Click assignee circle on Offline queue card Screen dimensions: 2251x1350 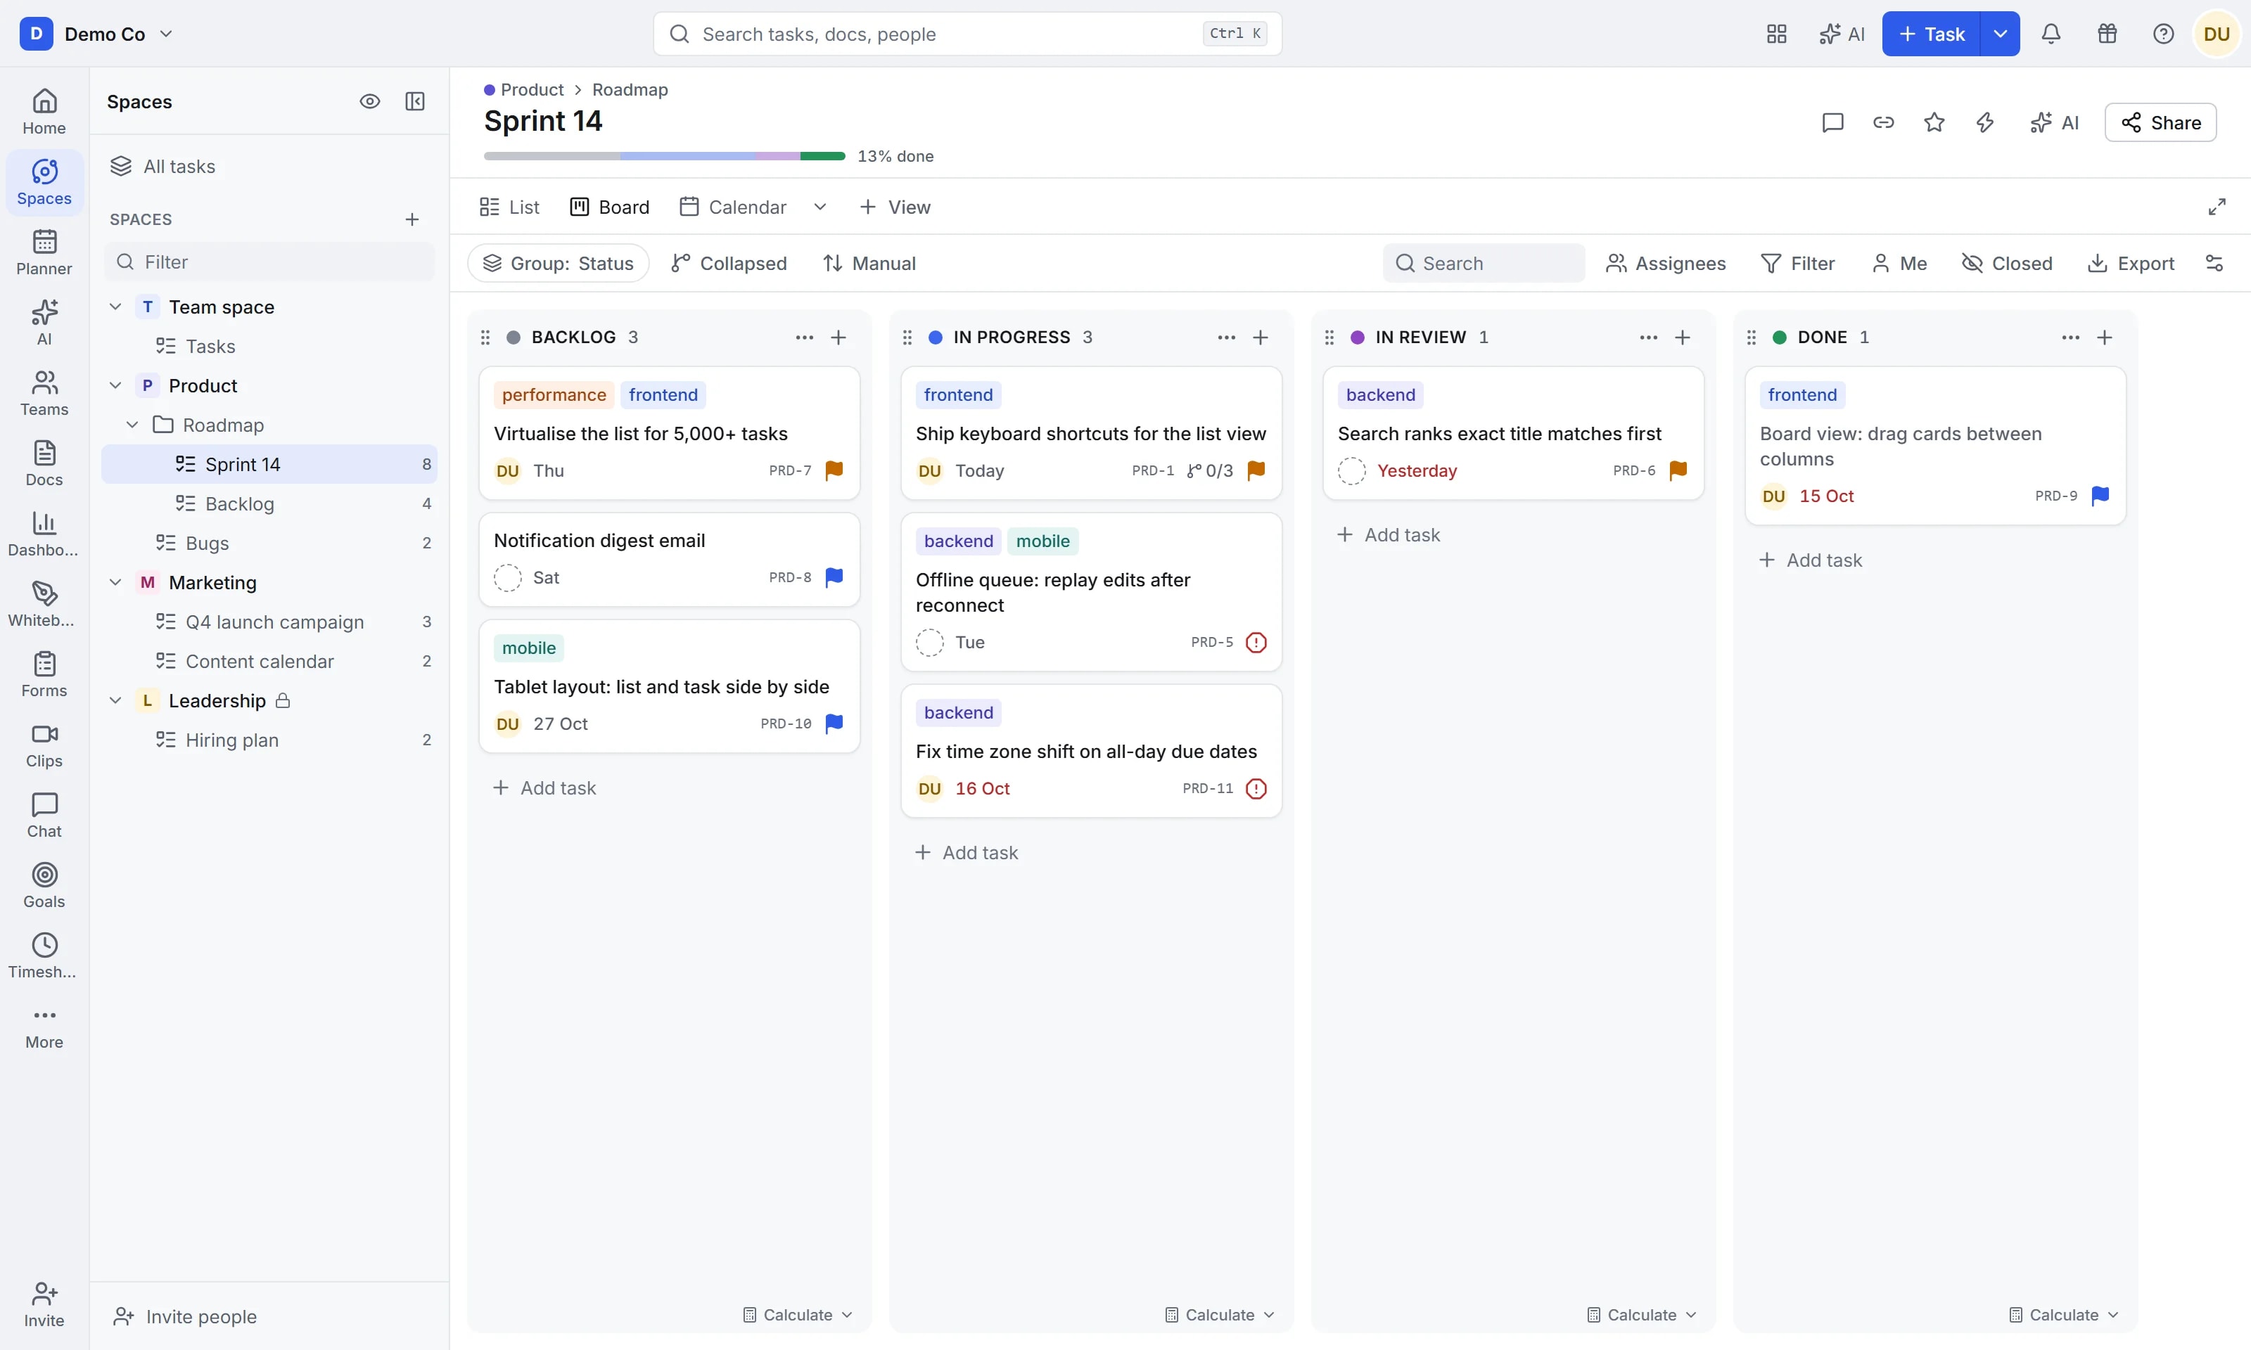point(930,642)
